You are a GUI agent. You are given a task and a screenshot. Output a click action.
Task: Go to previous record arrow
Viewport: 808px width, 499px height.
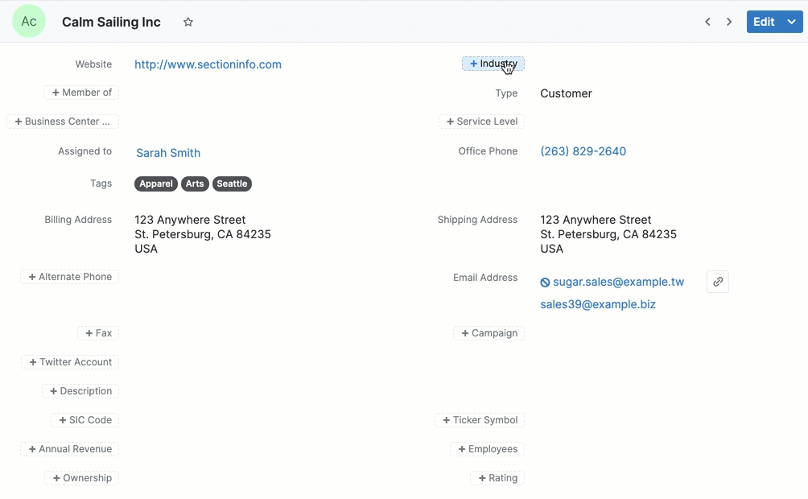click(x=707, y=23)
